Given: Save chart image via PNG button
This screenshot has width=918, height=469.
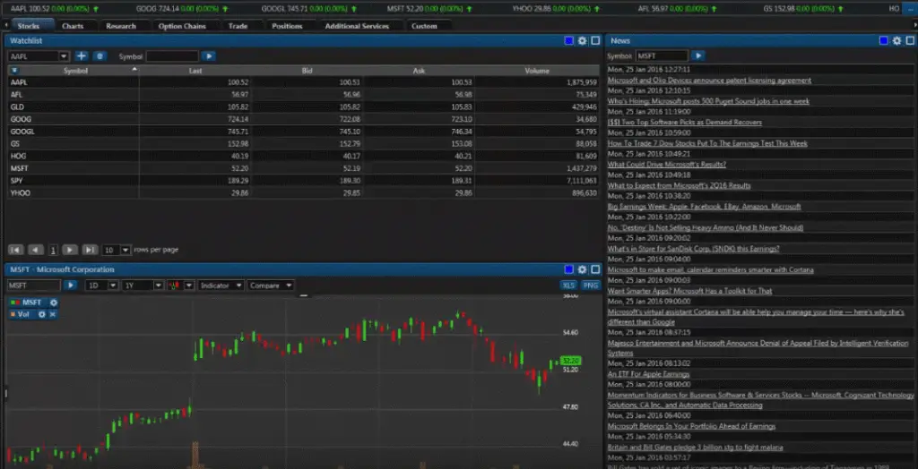Looking at the screenshot, I should [591, 286].
